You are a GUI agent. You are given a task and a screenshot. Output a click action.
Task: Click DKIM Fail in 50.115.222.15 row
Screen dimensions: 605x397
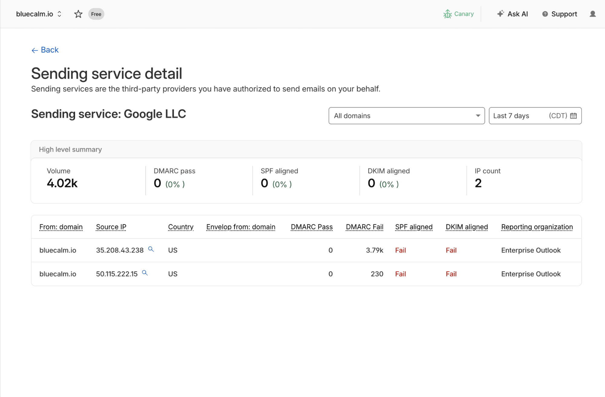451,274
